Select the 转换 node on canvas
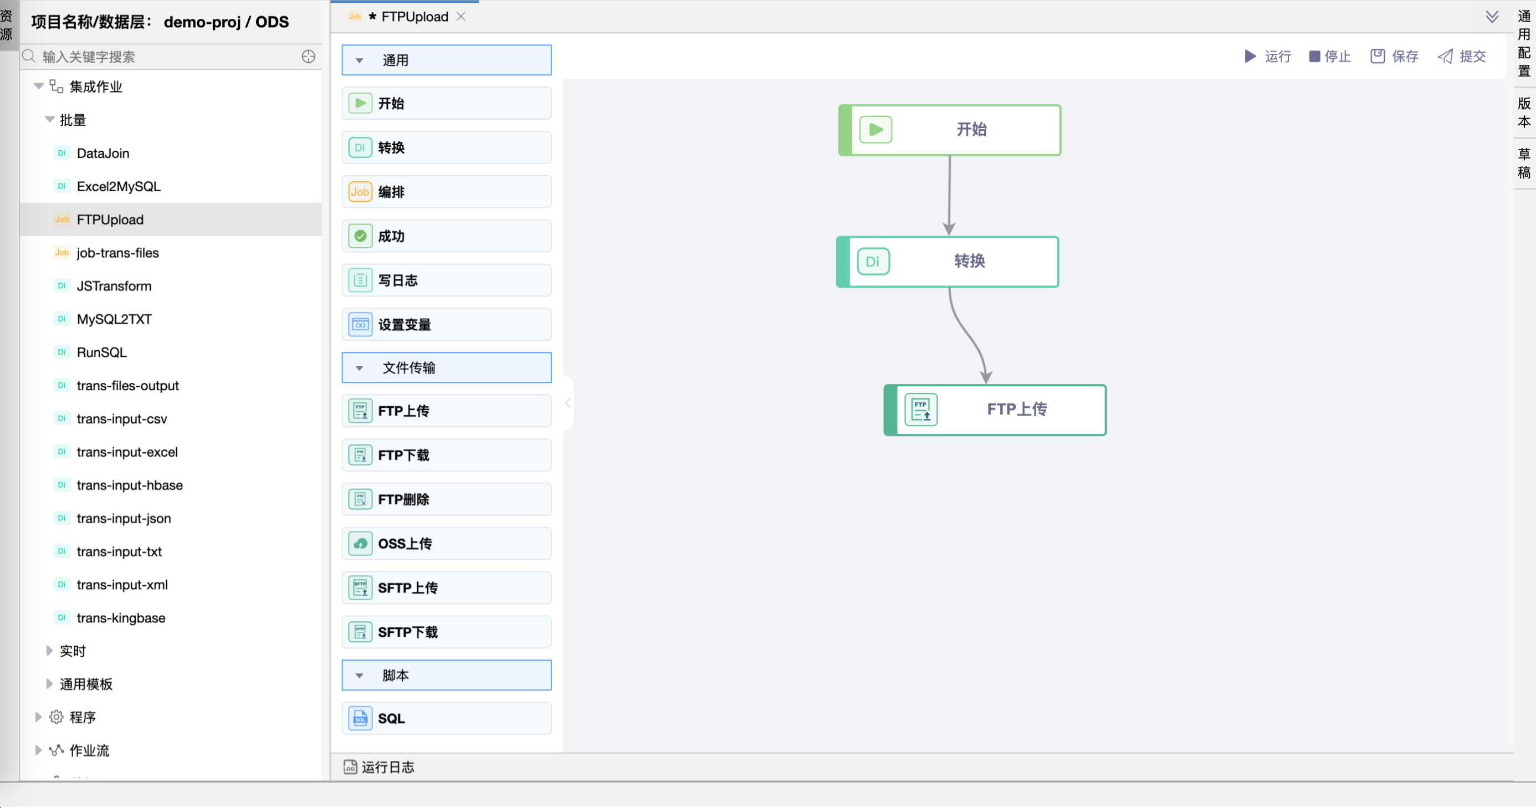Screen dimensions: 1536x808 click(x=947, y=261)
